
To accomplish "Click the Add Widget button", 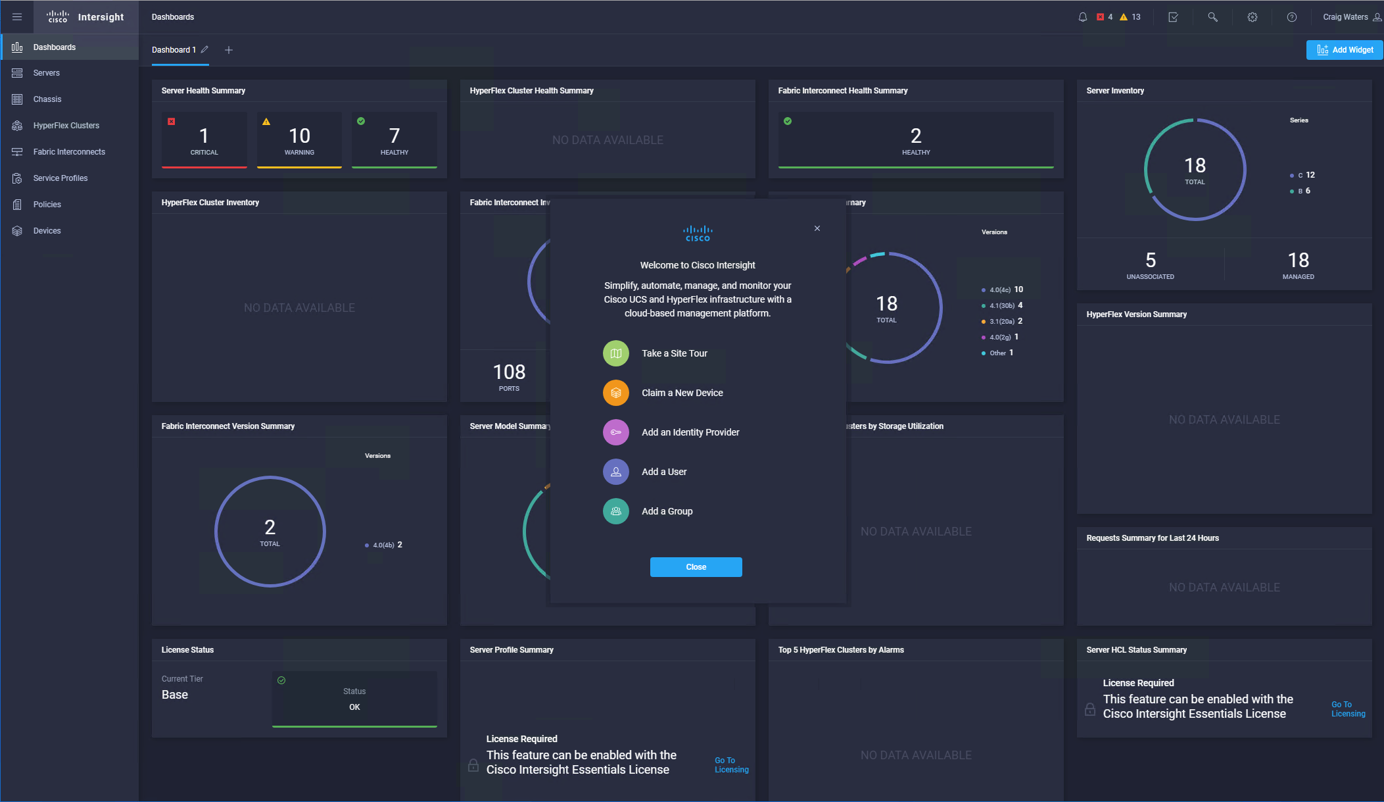I will tap(1345, 50).
